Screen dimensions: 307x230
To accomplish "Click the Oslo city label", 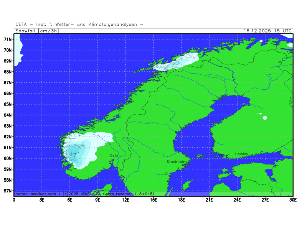I will 114,155.
